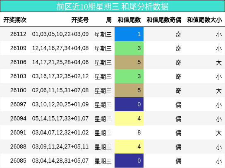225x168 pixels.
Task: Click 小 size cell in row 26094
Action: click(x=219, y=119)
